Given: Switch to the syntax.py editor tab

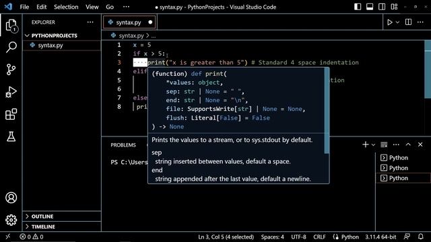Looking at the screenshot, I should 129,22.
